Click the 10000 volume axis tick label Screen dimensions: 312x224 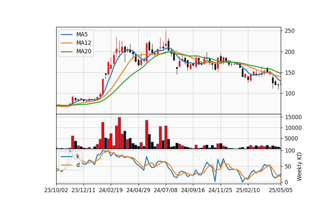[x=293, y=128]
